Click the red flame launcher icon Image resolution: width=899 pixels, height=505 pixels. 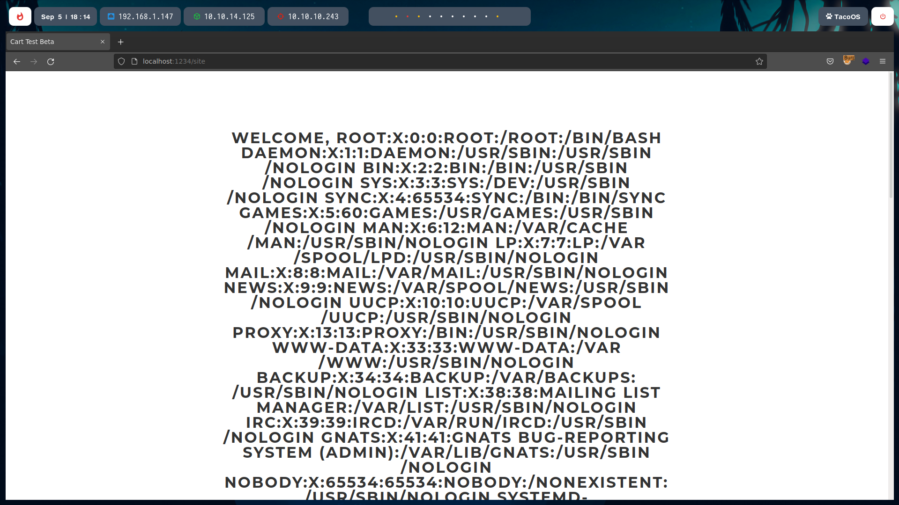click(20, 16)
